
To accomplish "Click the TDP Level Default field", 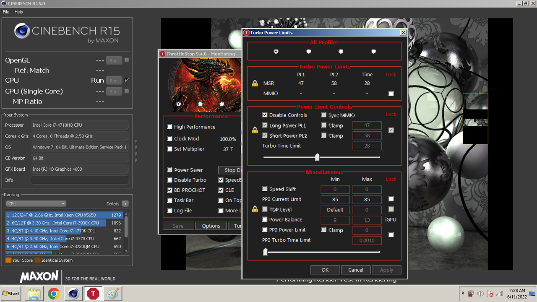I will [x=335, y=210].
